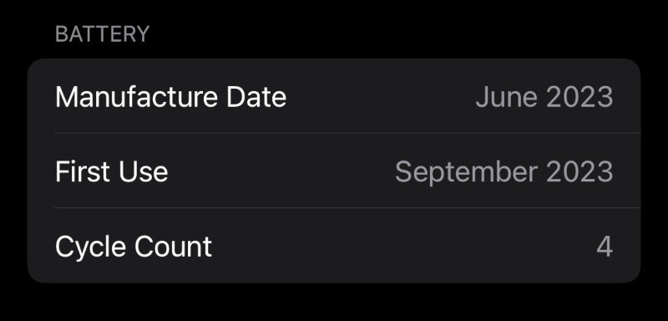Tap the word Manufacture
Viewport: 668px width, 321px height.
click(137, 97)
